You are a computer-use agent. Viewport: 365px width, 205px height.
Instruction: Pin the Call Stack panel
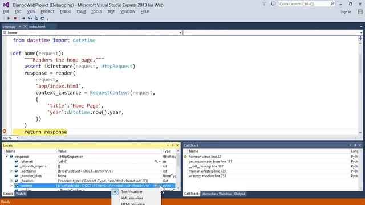(355, 145)
